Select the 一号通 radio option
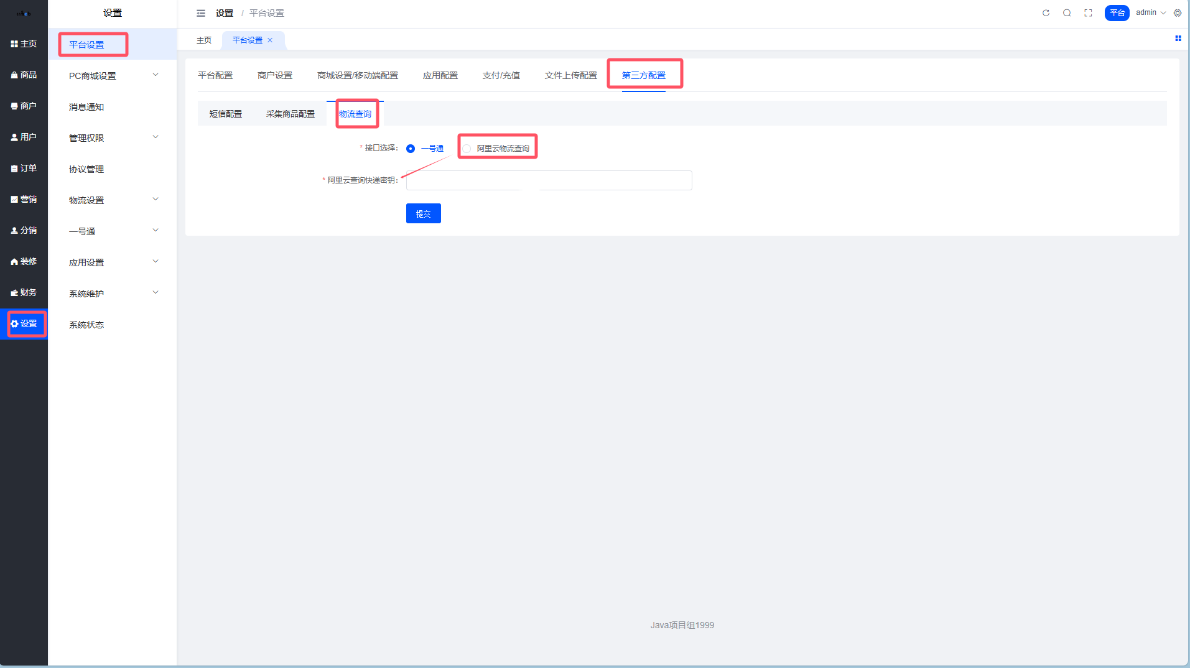This screenshot has width=1190, height=668. (x=411, y=149)
